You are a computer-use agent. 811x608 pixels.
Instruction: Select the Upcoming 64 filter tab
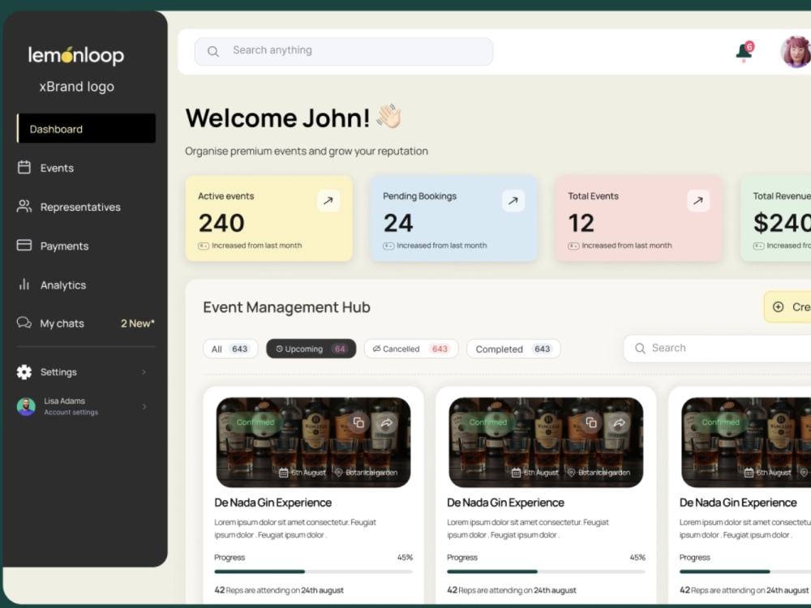pyautogui.click(x=311, y=349)
